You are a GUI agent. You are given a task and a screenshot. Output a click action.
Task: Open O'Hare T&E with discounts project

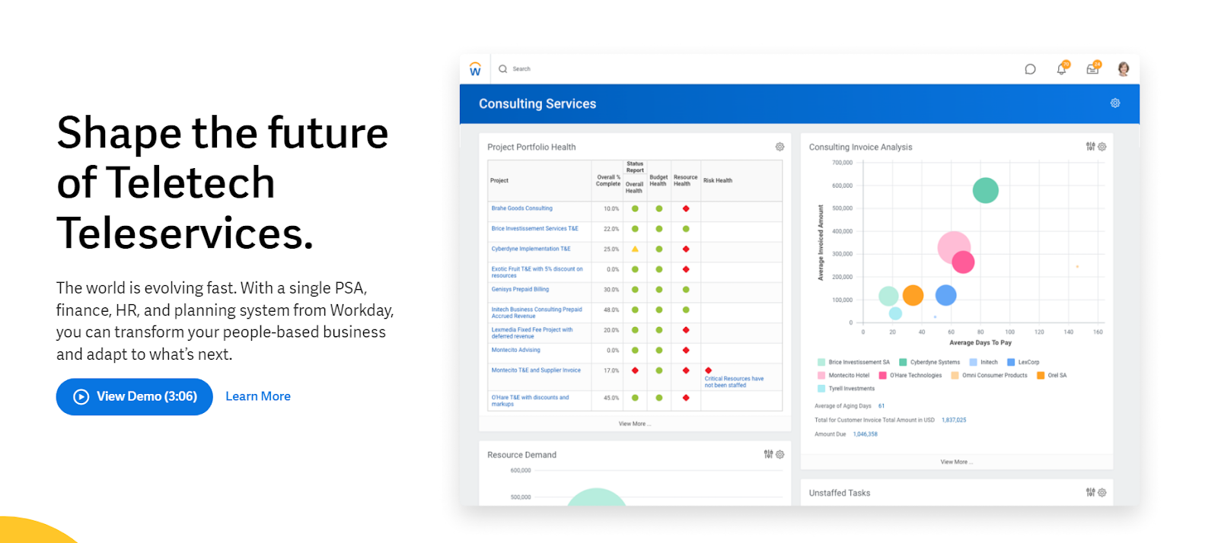(530, 401)
